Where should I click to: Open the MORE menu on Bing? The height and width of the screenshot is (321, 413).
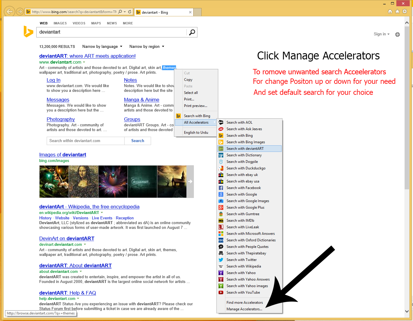128,23
